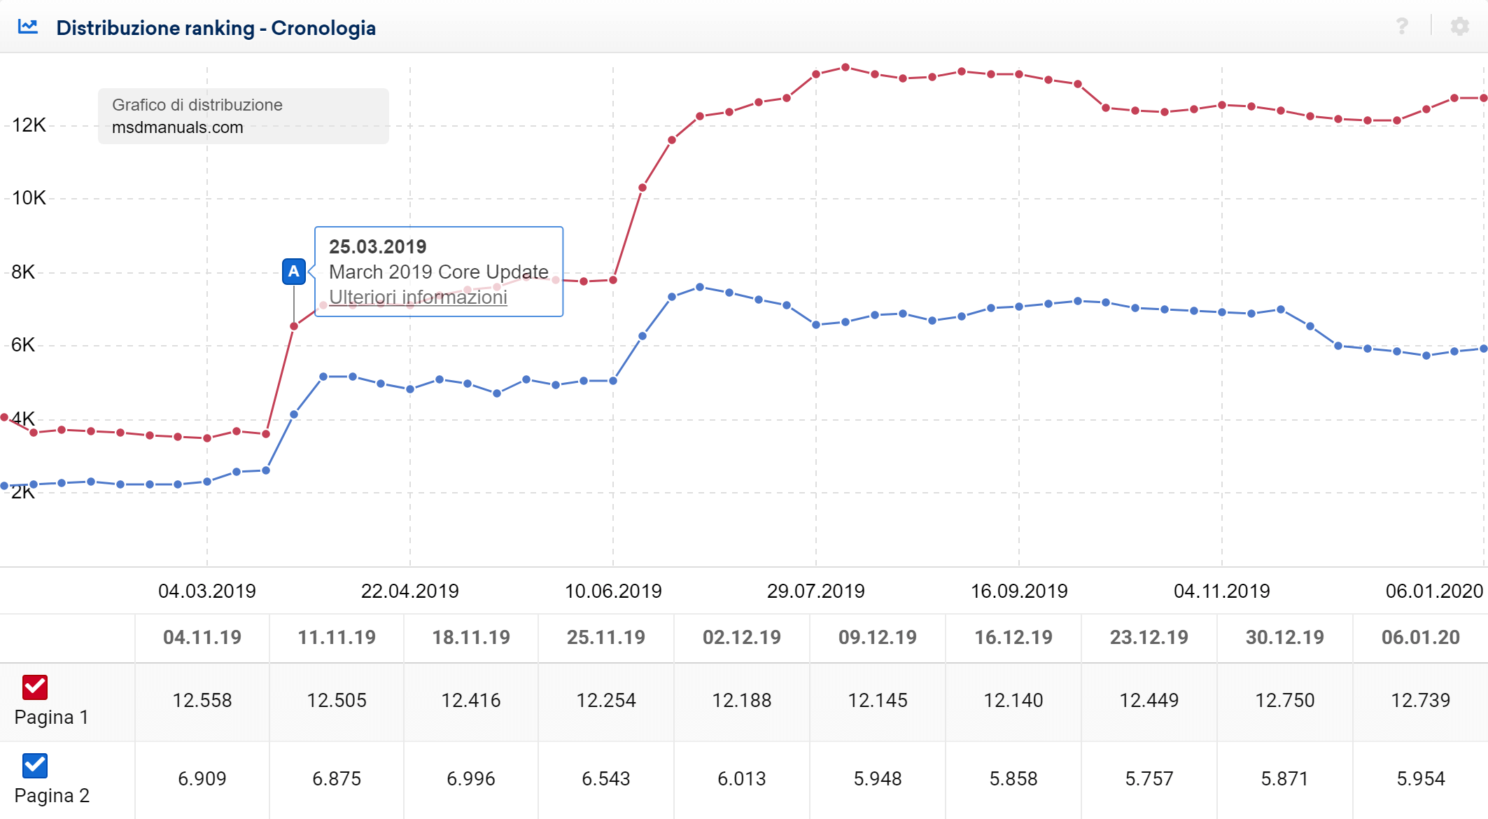
Task: Click the 09.12.19 column header
Action: (x=878, y=637)
